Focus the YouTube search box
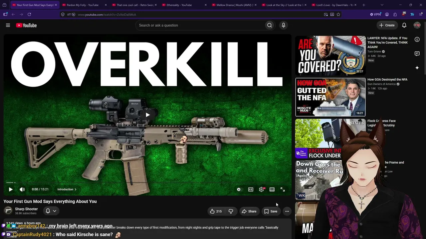This screenshot has height=239, width=426. coord(200,25)
